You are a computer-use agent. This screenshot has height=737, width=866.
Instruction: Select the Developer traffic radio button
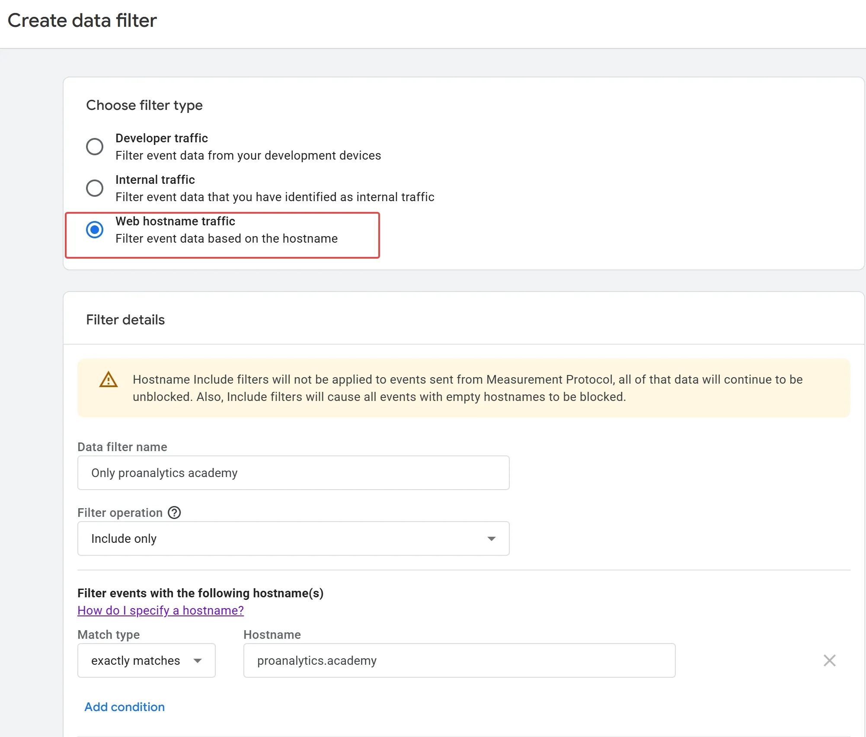[x=94, y=147]
